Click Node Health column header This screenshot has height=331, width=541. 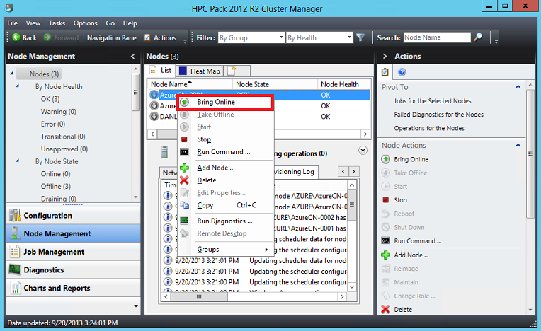[x=344, y=84]
